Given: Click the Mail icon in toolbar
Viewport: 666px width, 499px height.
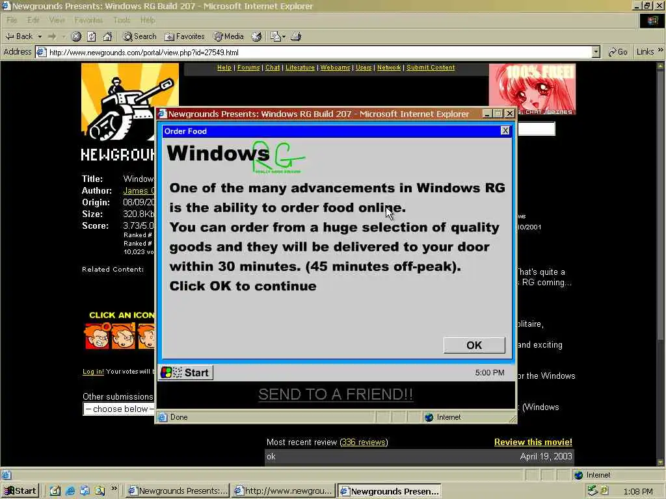Looking at the screenshot, I should 276,36.
